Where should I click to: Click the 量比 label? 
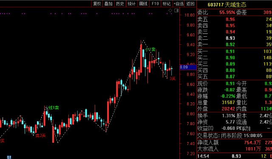point(241,103)
